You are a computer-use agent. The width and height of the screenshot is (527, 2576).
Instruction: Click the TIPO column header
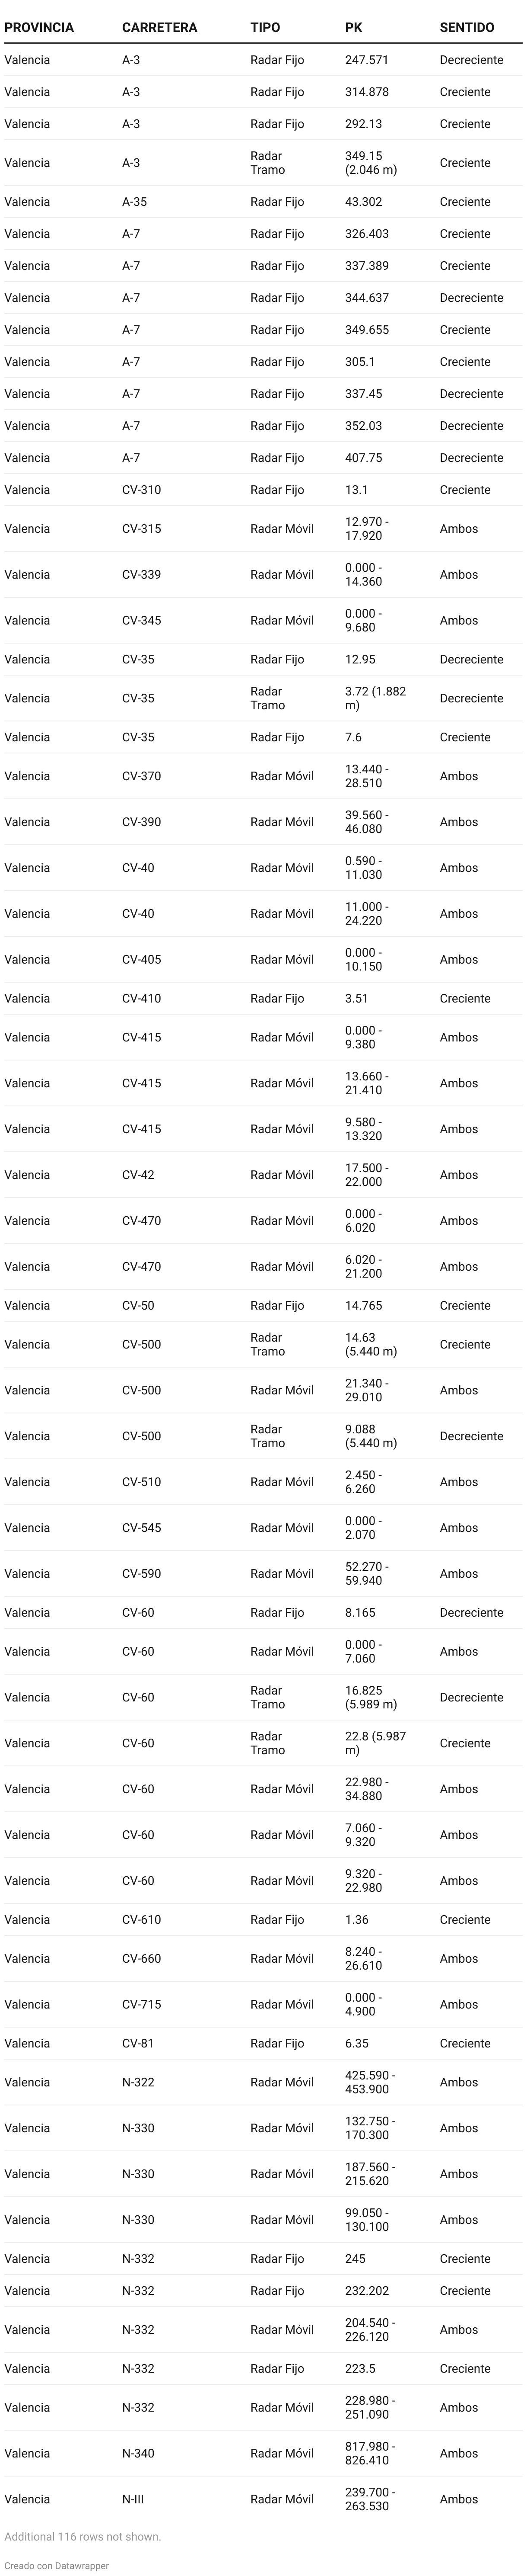coord(266,27)
